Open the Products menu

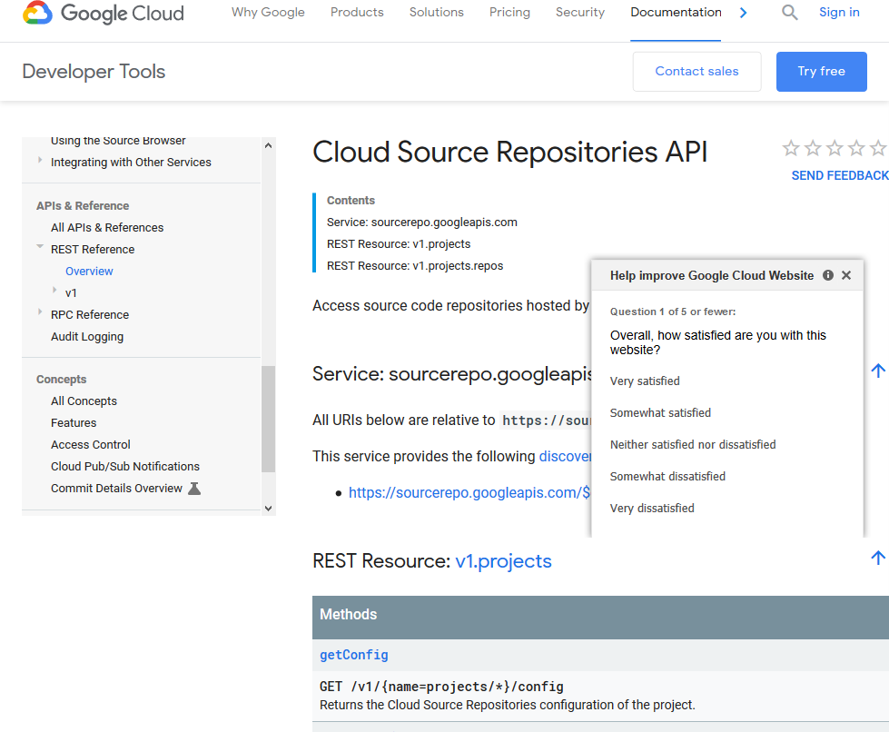[x=357, y=13]
